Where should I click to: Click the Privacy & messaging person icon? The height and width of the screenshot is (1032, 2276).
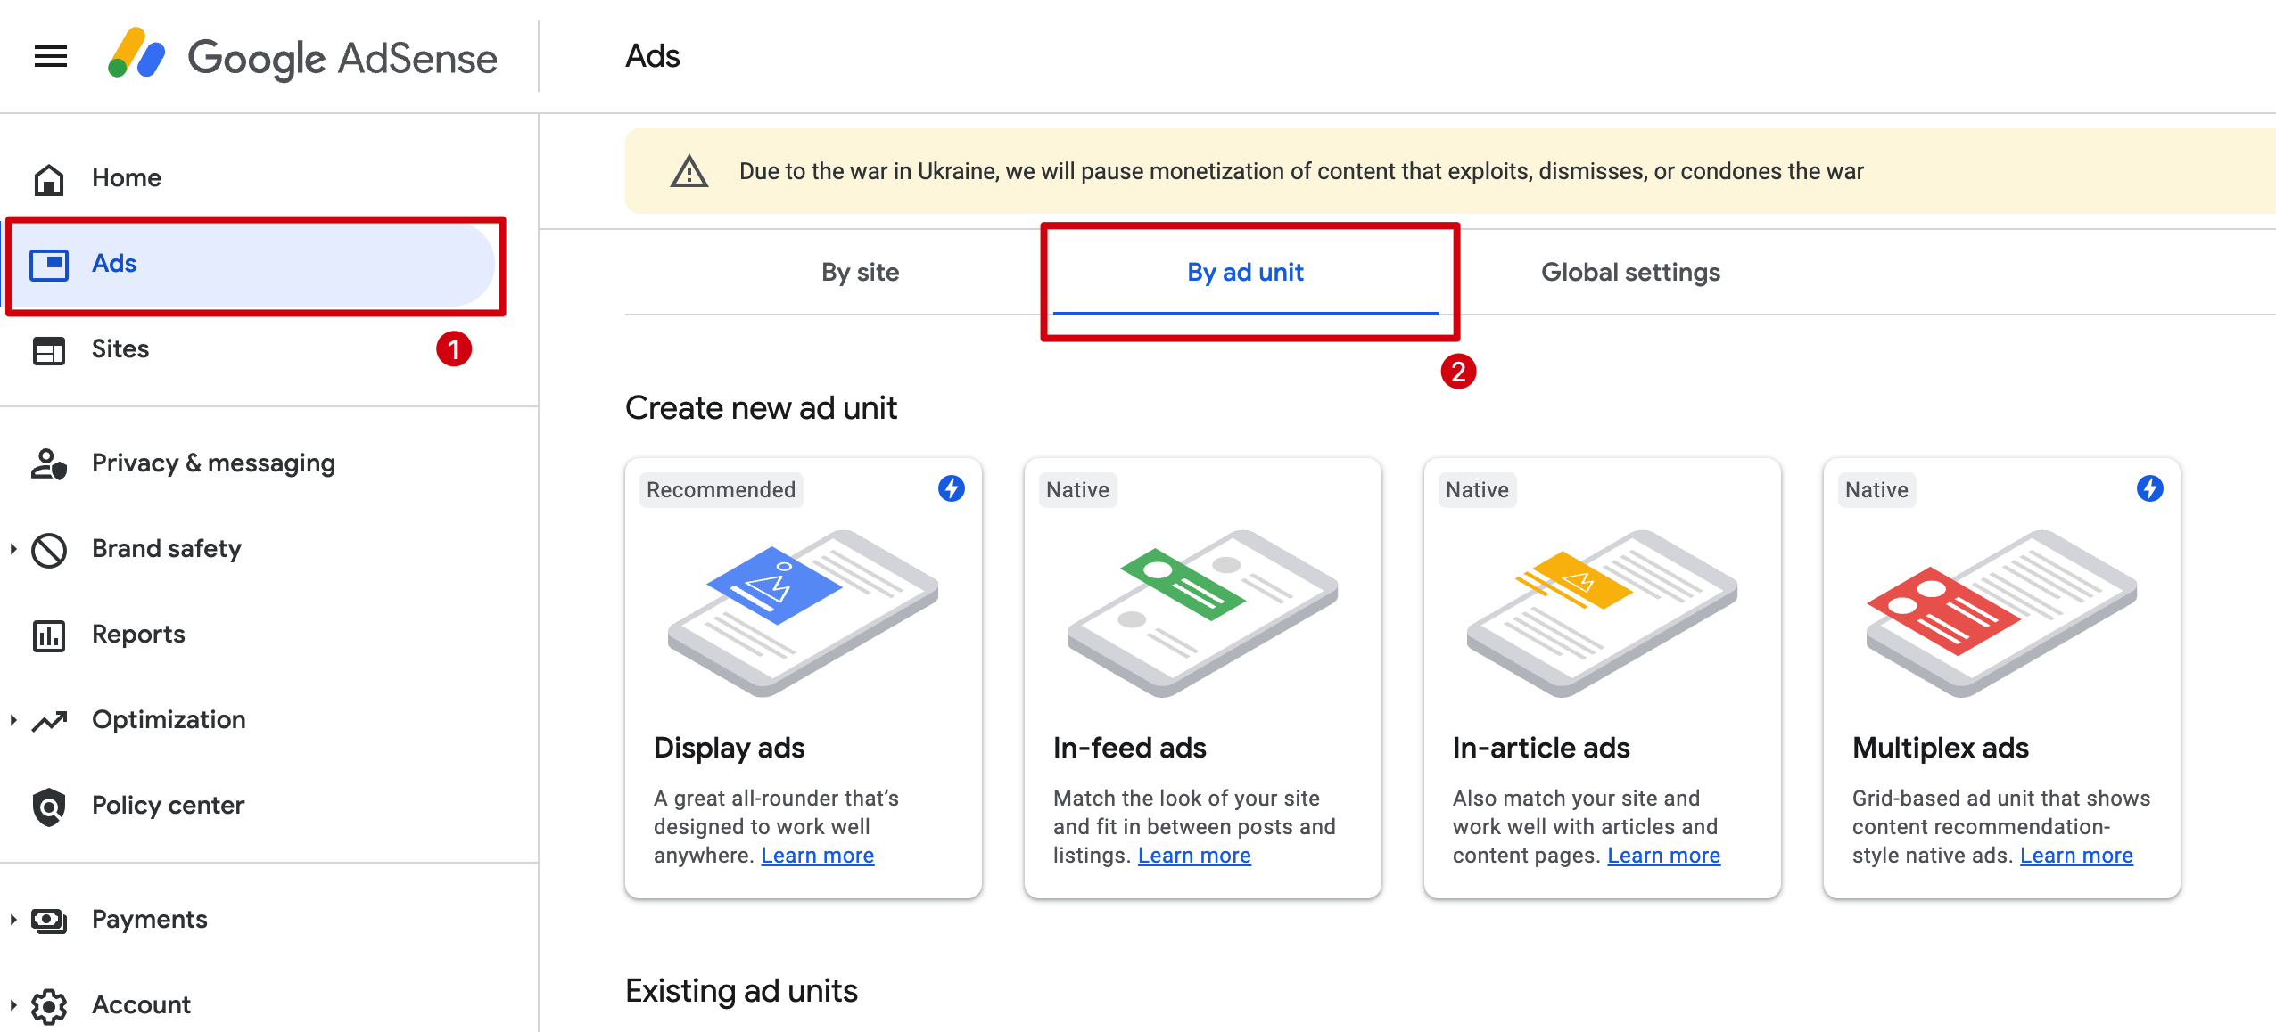[49, 464]
